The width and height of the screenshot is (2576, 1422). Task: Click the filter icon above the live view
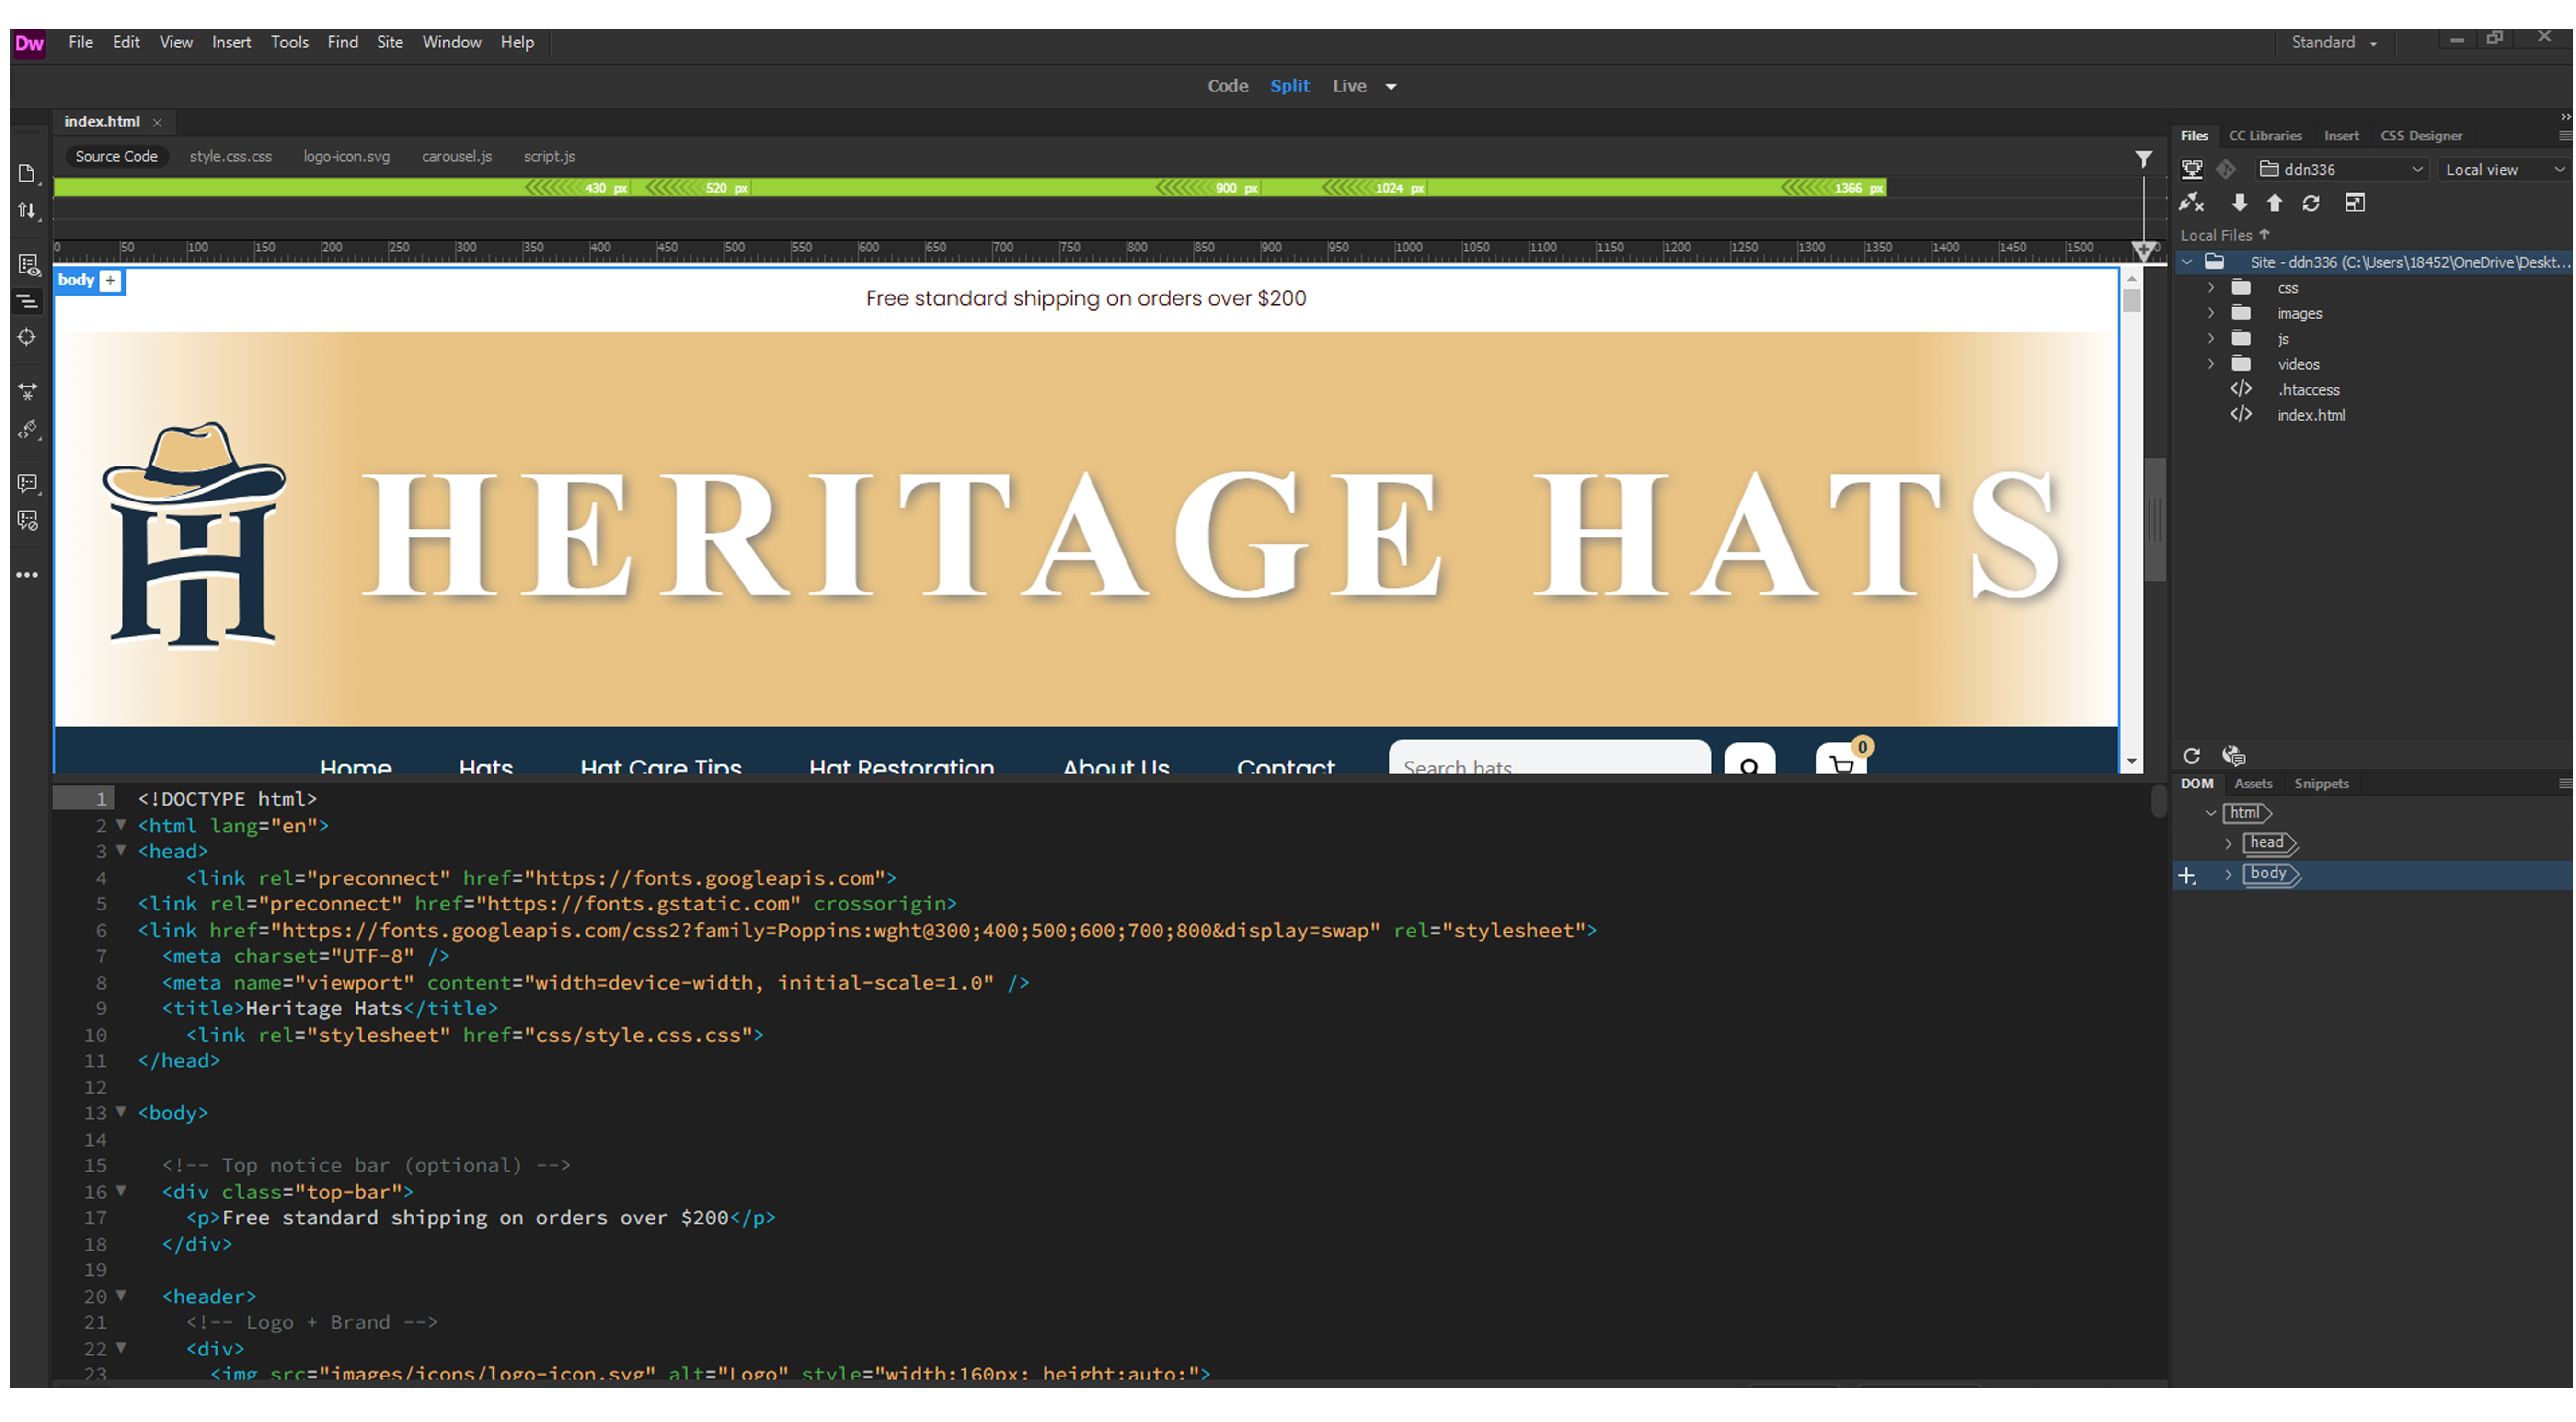pyautogui.click(x=2143, y=159)
